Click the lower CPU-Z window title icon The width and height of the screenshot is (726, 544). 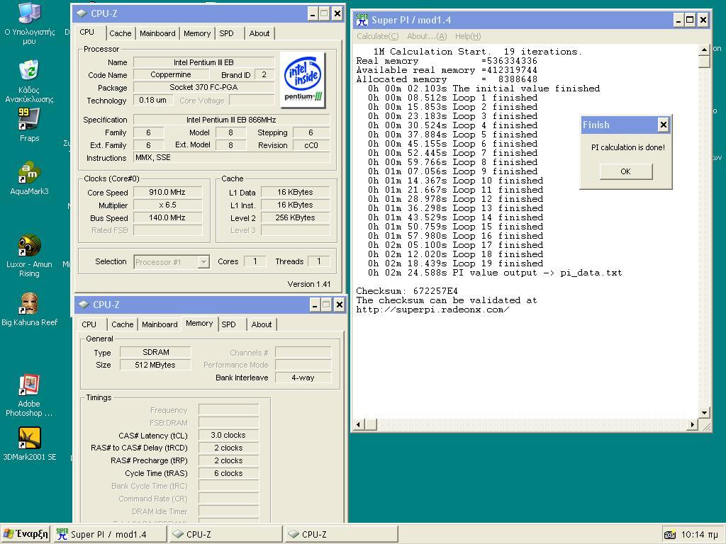click(84, 305)
